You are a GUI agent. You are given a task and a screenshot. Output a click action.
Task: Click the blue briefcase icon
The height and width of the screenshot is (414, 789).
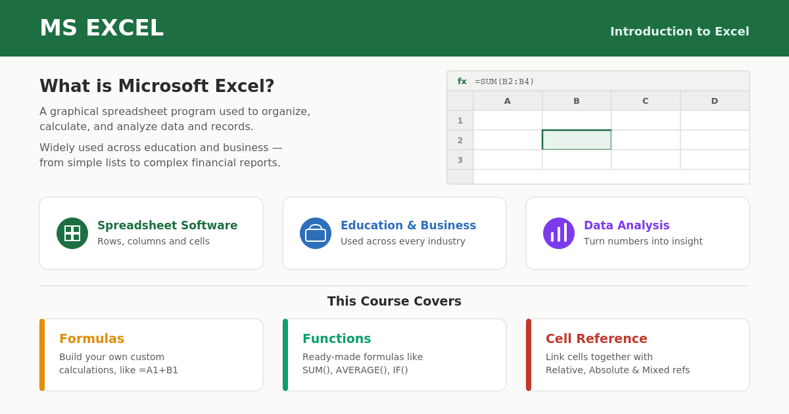point(316,233)
